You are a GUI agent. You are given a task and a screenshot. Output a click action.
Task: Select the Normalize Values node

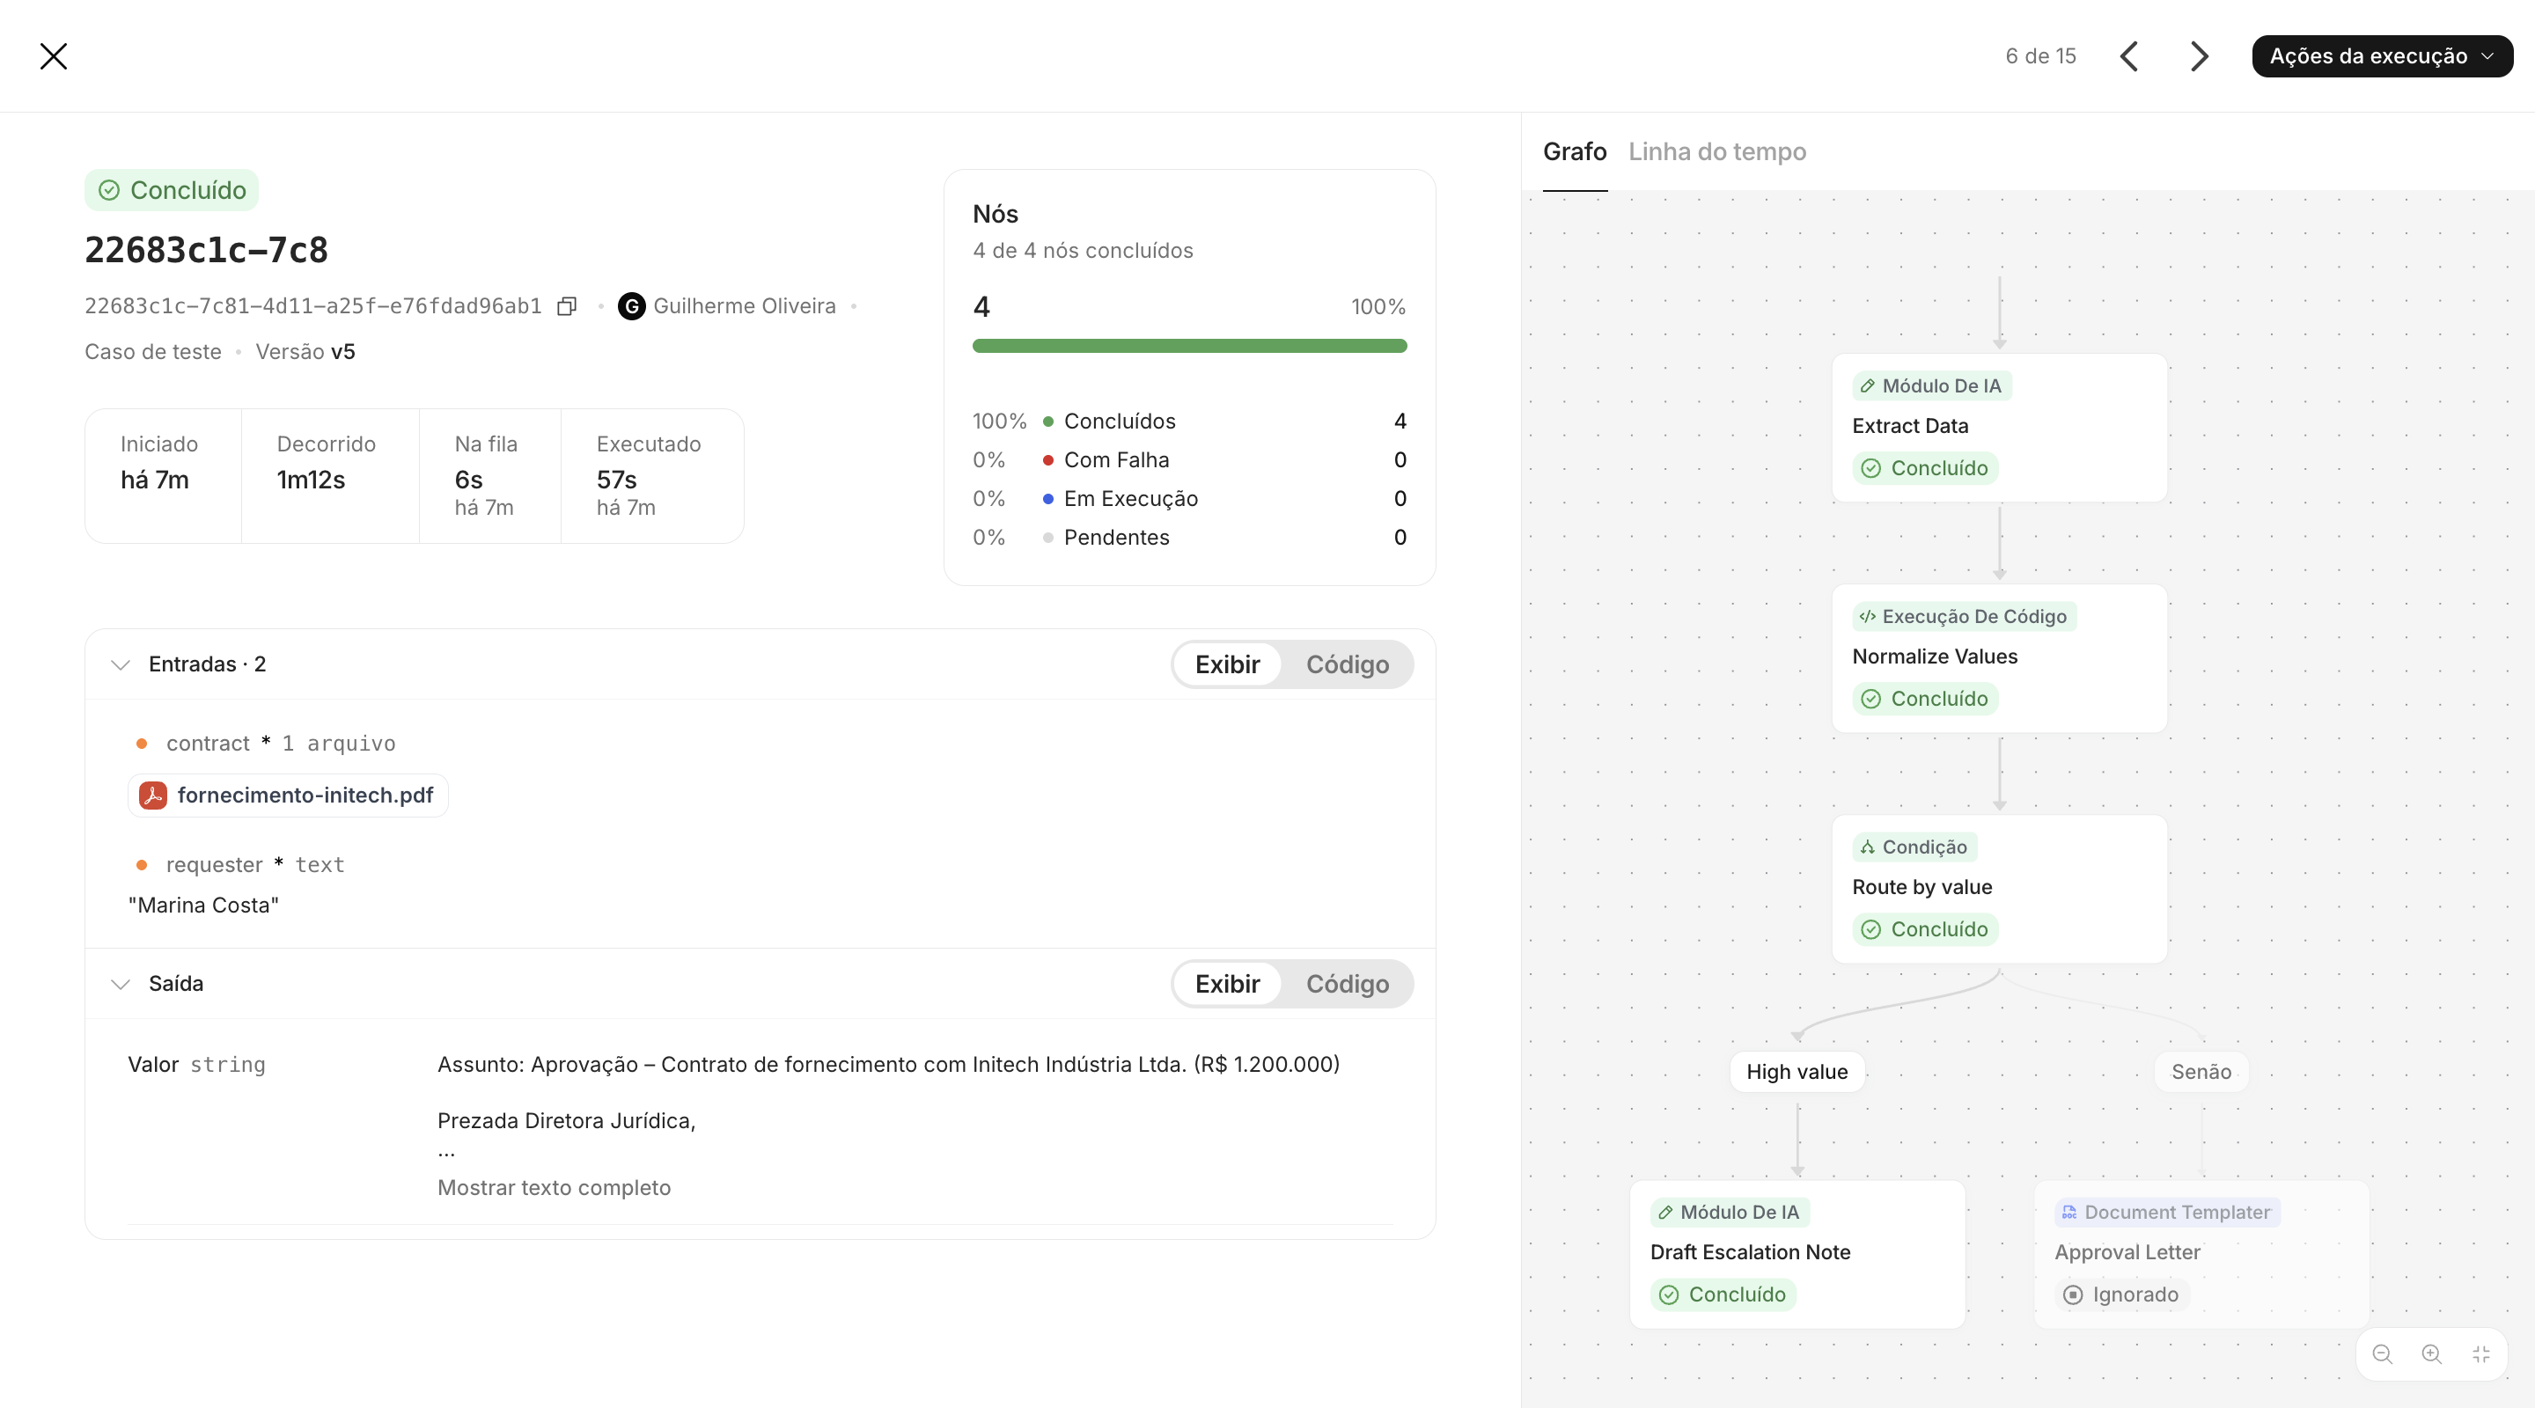point(2000,658)
